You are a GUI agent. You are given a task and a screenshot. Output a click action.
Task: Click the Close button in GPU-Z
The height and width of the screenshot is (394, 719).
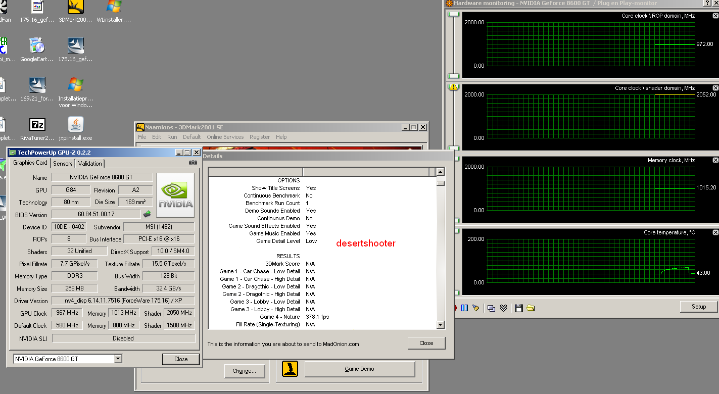(181, 359)
